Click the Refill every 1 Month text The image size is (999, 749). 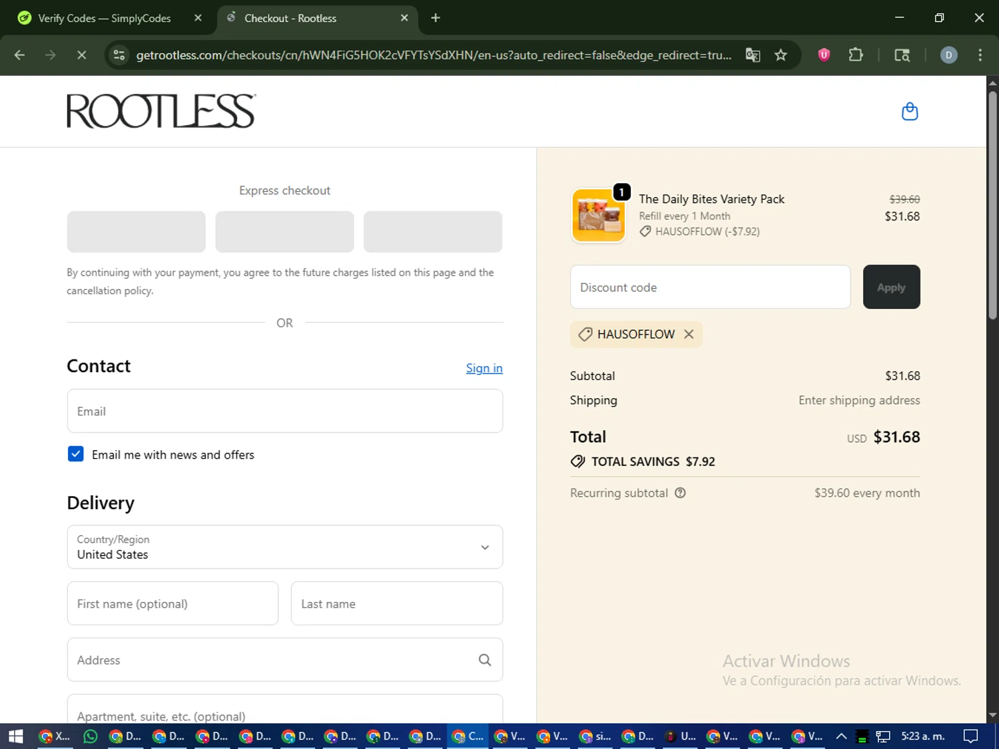685,216
